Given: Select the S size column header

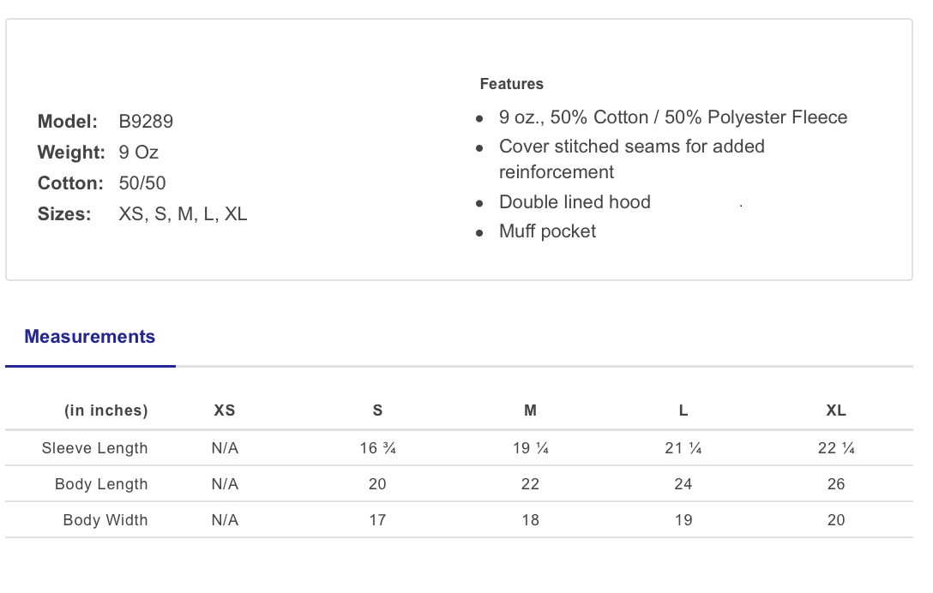Looking at the screenshot, I should 377,410.
